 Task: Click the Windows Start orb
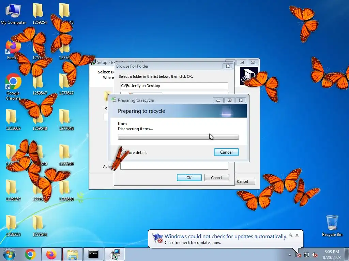click(9, 254)
